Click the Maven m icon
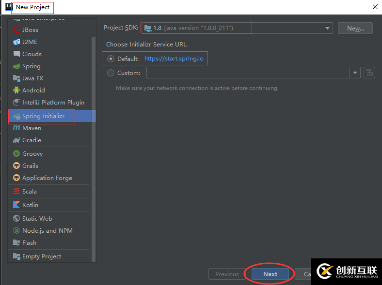382x285 pixels. tap(16, 128)
